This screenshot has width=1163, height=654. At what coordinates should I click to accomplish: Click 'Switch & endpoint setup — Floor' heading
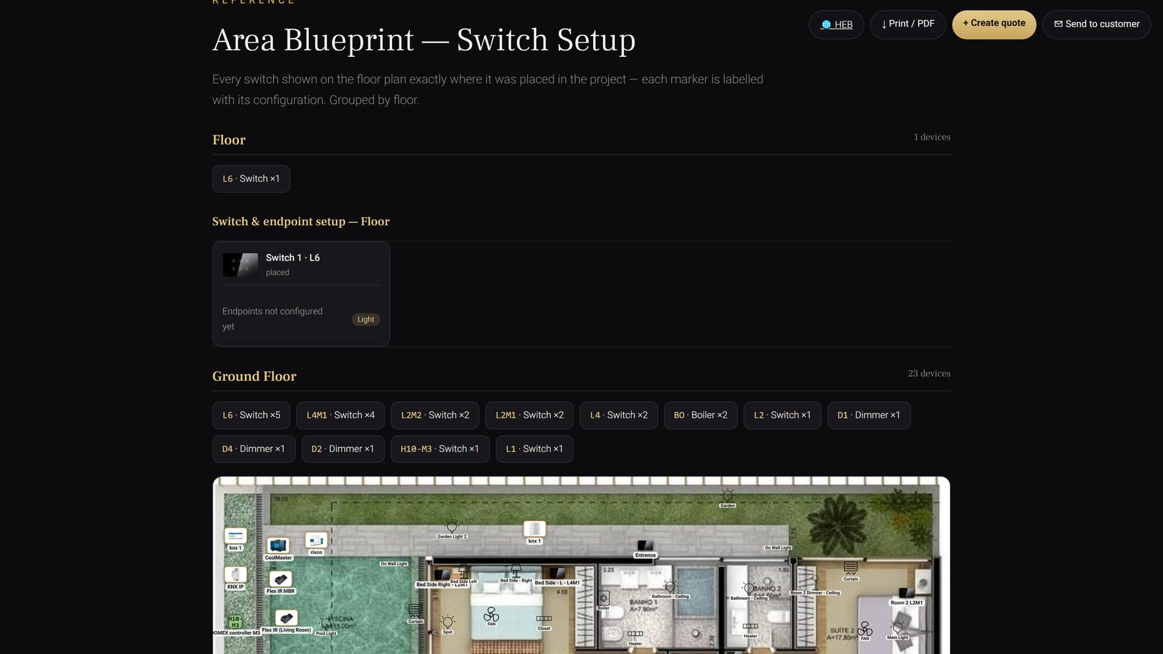(301, 221)
